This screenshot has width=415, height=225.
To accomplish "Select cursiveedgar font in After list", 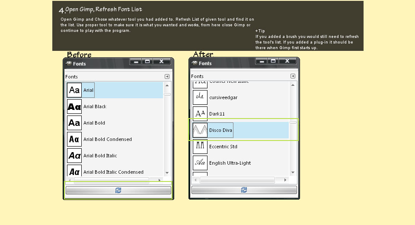I will click(x=240, y=97).
